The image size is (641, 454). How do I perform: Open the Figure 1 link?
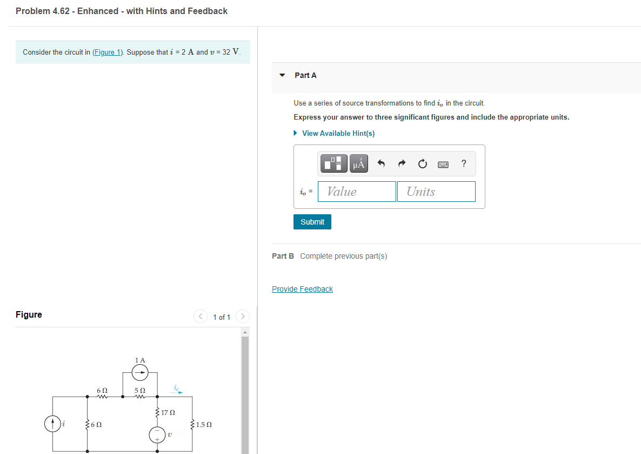[107, 52]
